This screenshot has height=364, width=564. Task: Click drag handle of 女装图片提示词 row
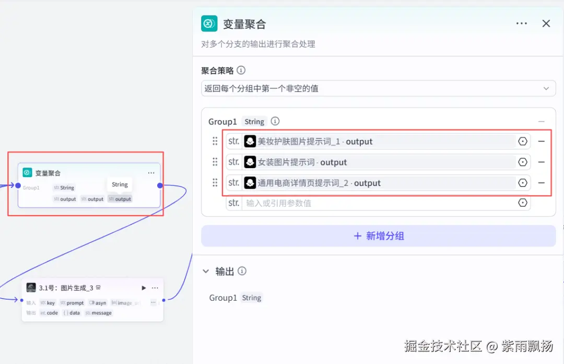pyautogui.click(x=215, y=162)
